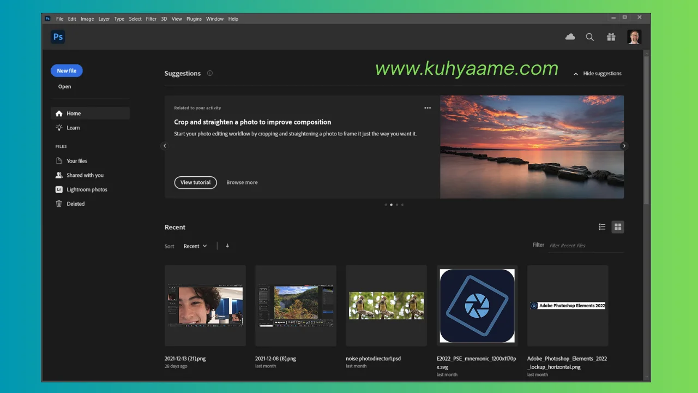Open the Help menu
Screen dimensions: 698x393
233,19
